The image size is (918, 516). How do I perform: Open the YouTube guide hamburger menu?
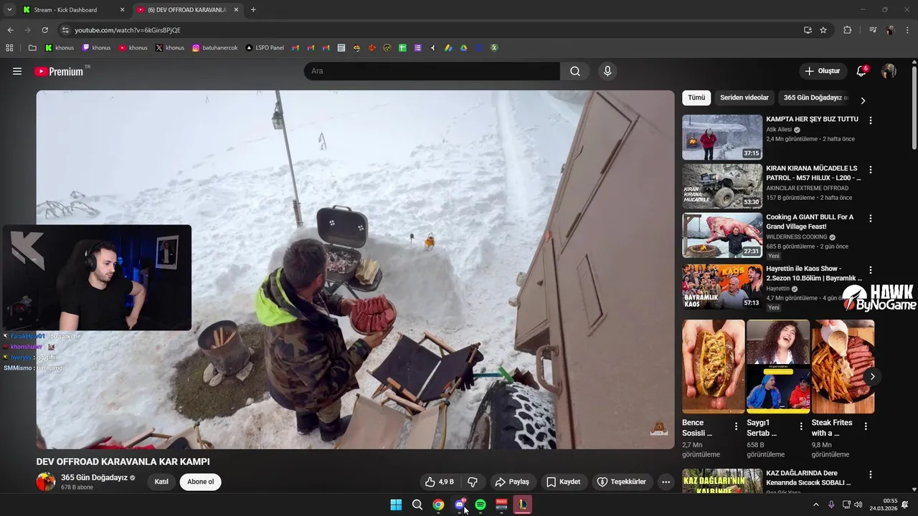[17, 71]
